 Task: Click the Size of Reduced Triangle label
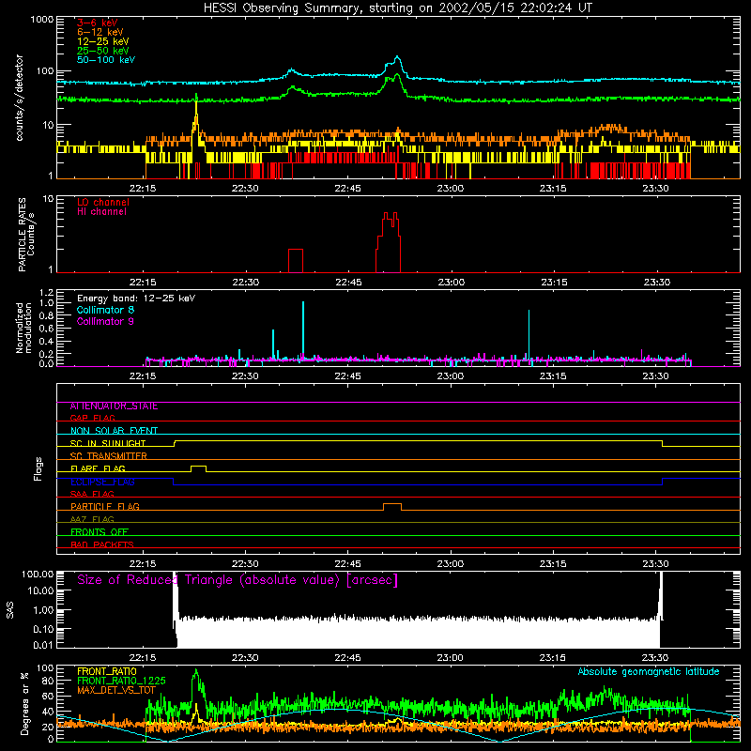pyautogui.click(x=238, y=580)
